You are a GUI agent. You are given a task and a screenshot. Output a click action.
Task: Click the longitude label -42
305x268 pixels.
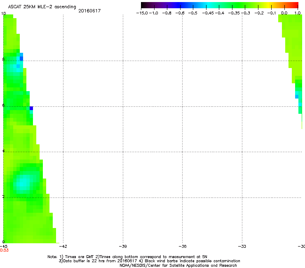(x=63, y=247)
